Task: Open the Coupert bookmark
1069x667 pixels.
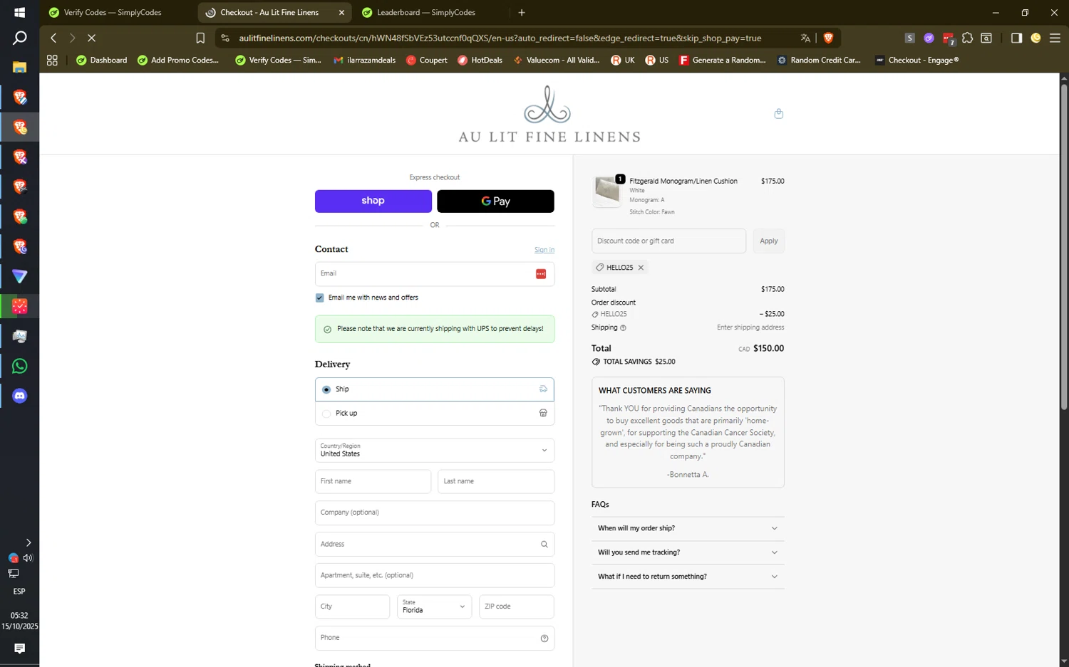Action: tap(426, 61)
